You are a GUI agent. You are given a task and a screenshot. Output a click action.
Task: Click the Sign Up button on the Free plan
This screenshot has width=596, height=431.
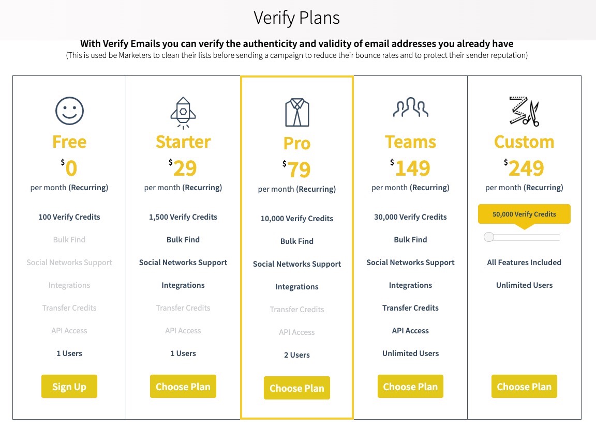69,386
